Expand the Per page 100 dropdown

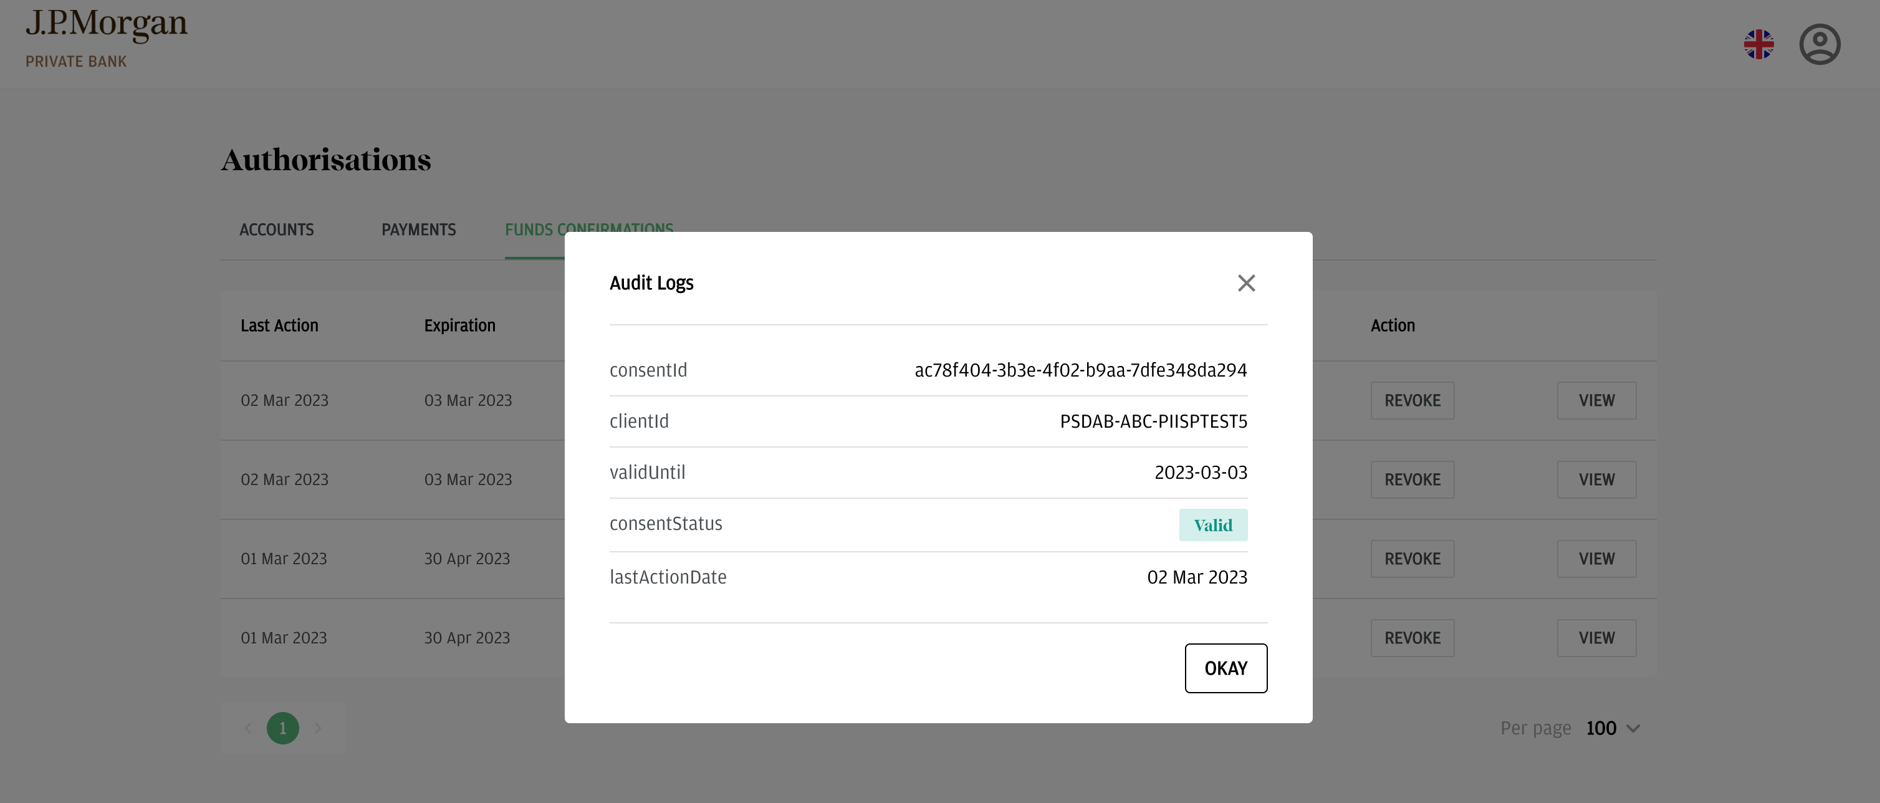click(x=1613, y=728)
